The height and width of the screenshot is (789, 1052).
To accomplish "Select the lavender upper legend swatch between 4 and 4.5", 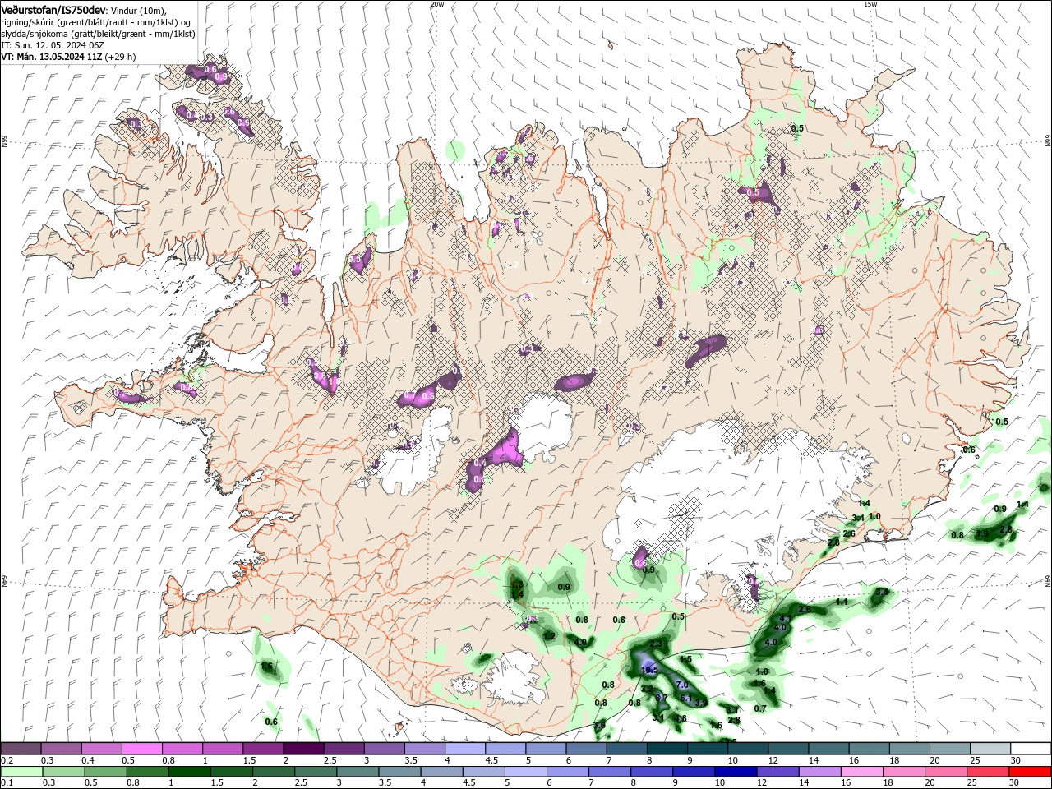I will pyautogui.click(x=464, y=749).
